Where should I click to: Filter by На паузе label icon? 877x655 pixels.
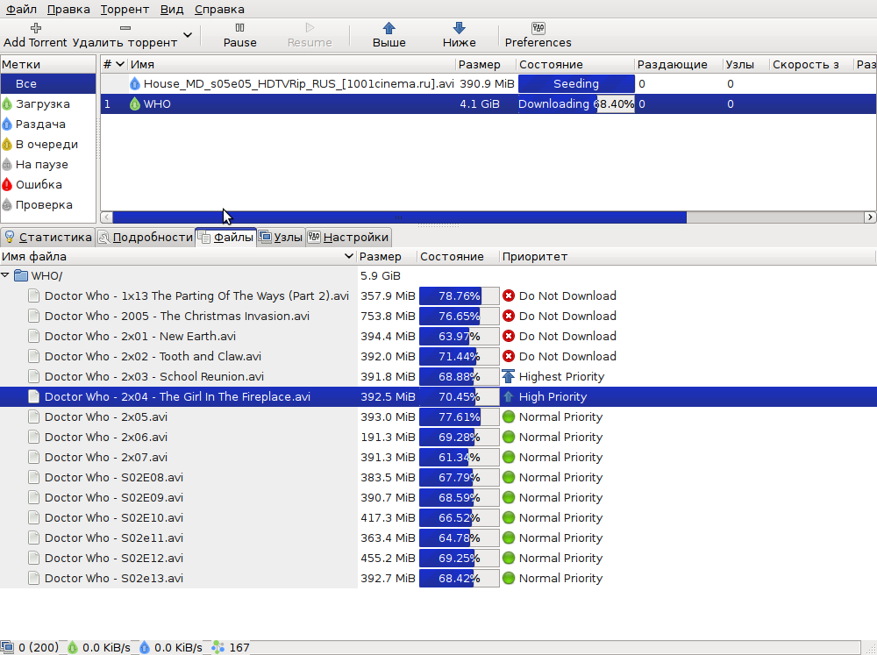[7, 165]
